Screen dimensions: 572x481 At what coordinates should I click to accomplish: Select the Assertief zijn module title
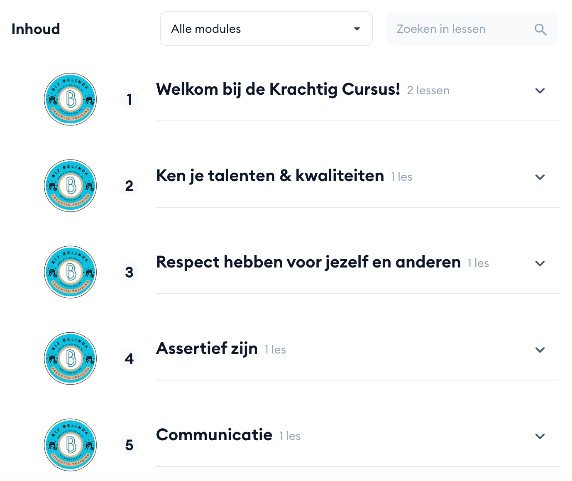207,349
